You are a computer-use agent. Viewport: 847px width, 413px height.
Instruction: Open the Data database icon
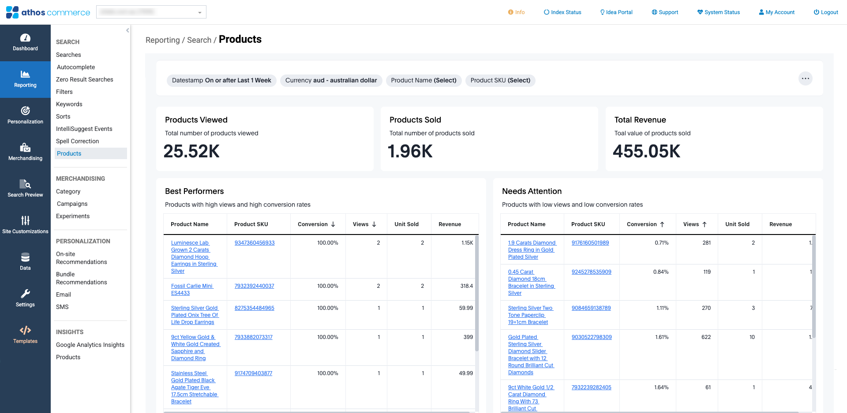click(x=25, y=257)
